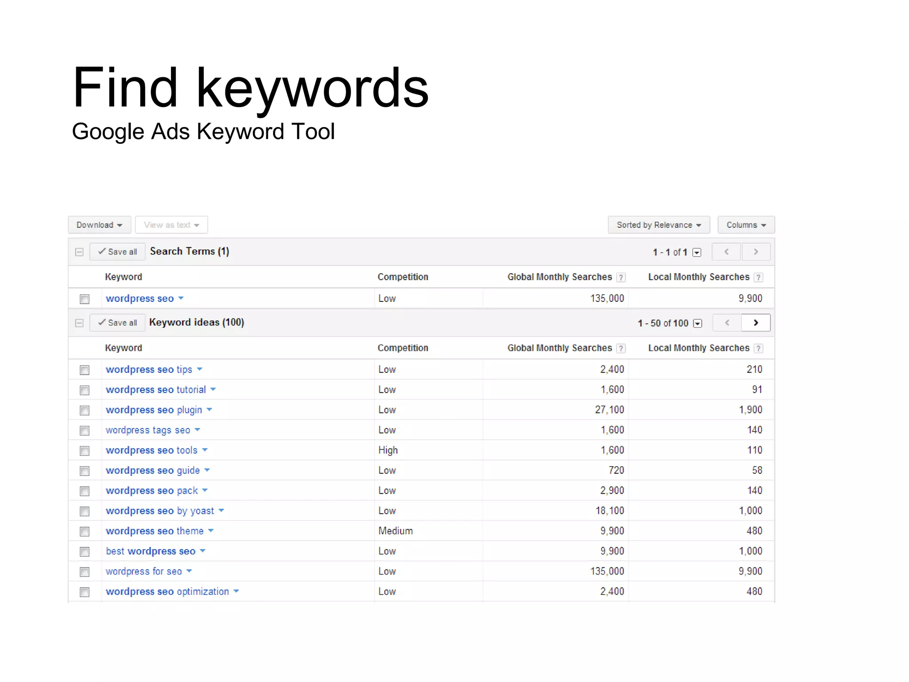Check the wordpress seo optimization checkbox
This screenshot has width=909, height=682.
[84, 592]
